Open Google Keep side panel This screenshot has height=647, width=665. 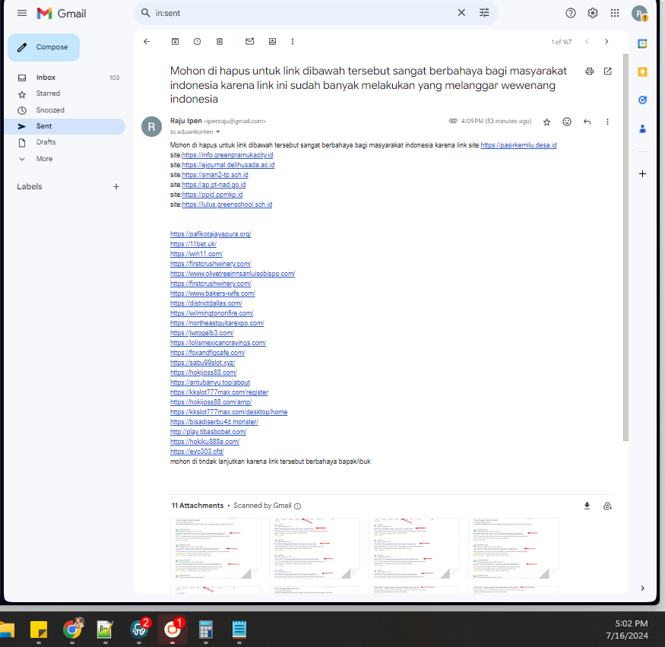642,71
